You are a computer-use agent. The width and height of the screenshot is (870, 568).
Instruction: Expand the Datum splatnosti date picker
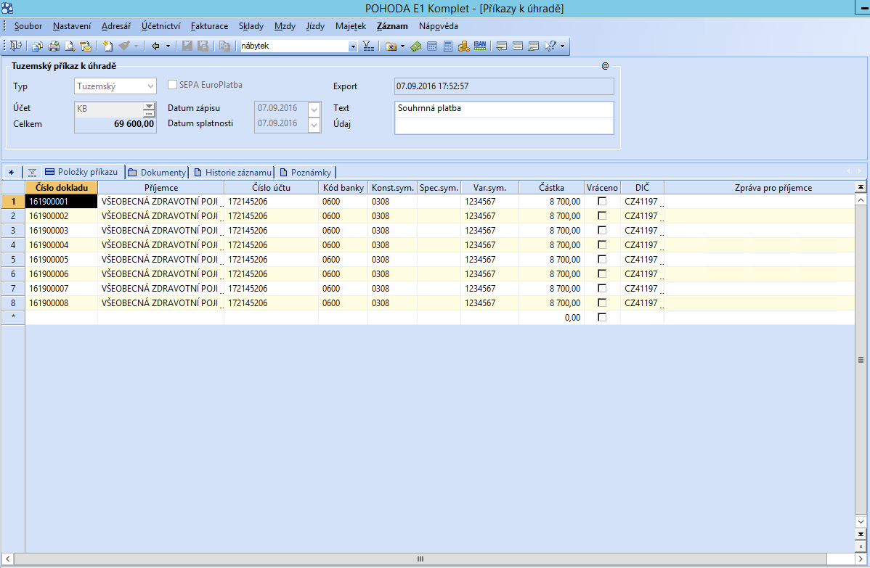[314, 125]
